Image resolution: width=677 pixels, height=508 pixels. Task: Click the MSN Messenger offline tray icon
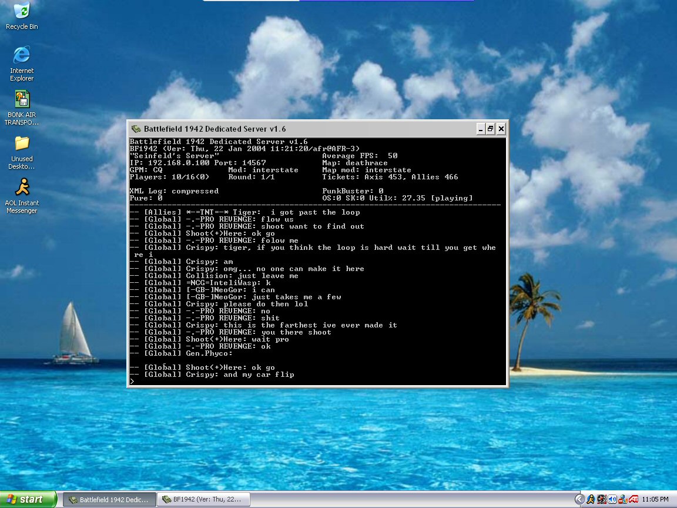622,499
